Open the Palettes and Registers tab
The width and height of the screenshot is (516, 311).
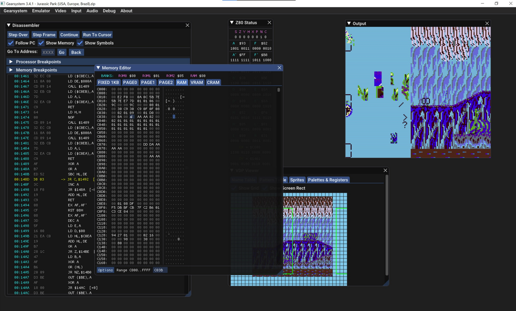click(x=327, y=180)
